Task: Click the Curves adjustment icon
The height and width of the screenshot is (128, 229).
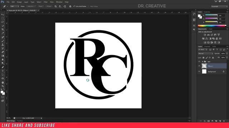Action: click(x=212, y=35)
